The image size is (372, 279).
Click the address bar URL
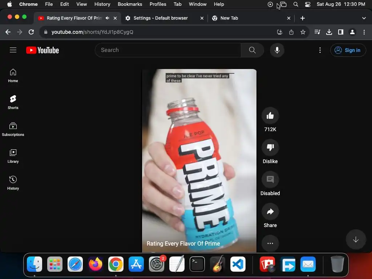point(92,32)
